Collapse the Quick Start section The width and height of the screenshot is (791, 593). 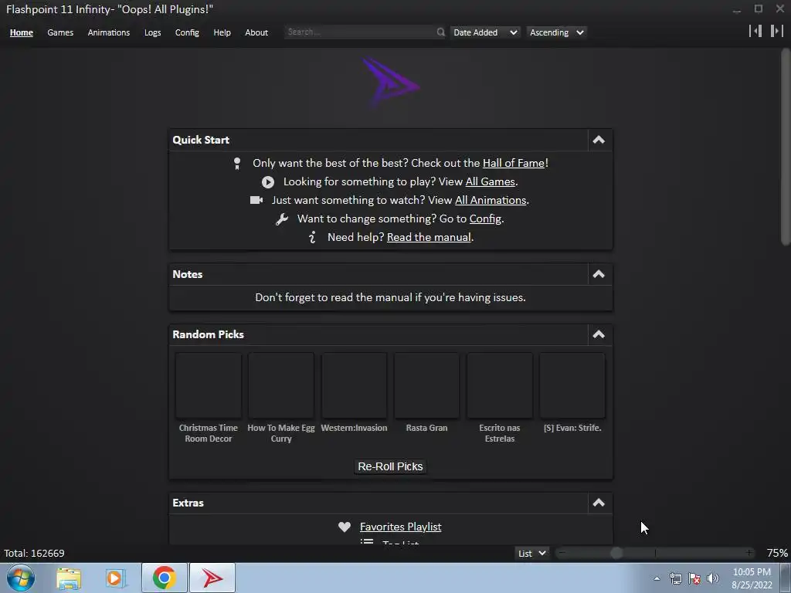599,140
